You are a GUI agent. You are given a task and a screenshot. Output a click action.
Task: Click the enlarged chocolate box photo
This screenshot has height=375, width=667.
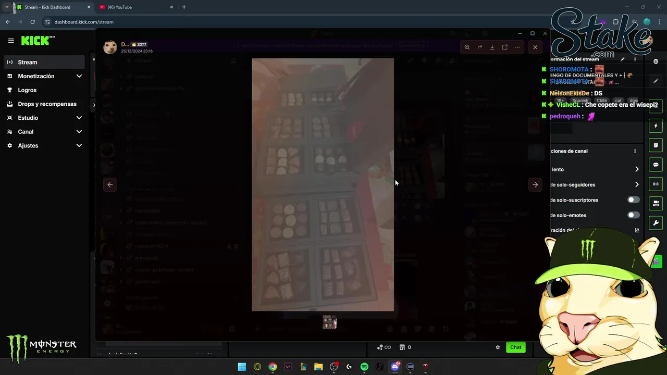[x=323, y=184]
